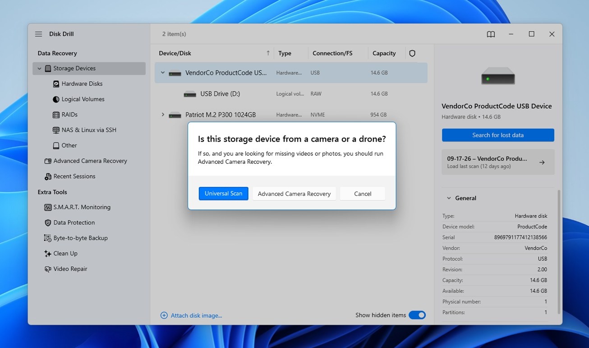Image resolution: width=589 pixels, height=348 pixels.
Task: Cancel the camera or drone dialog
Action: 363,194
